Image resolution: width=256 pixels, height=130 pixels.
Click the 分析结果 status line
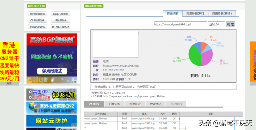coord(163,87)
